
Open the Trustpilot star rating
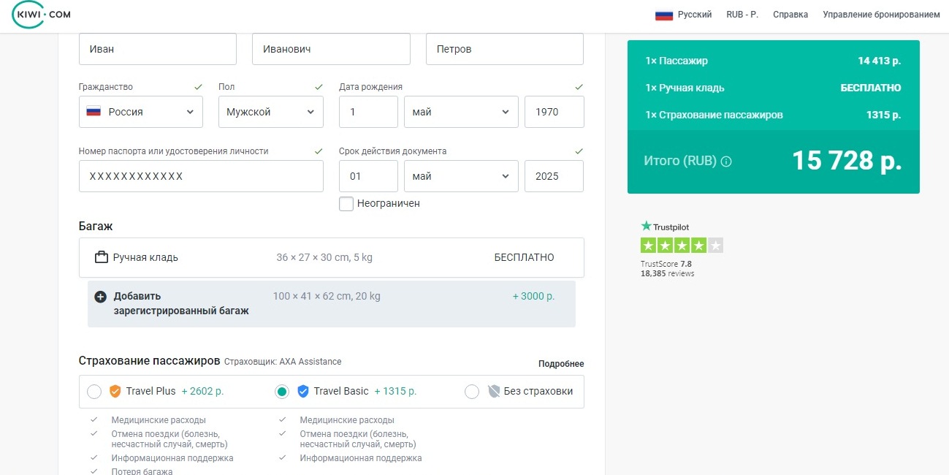click(682, 246)
